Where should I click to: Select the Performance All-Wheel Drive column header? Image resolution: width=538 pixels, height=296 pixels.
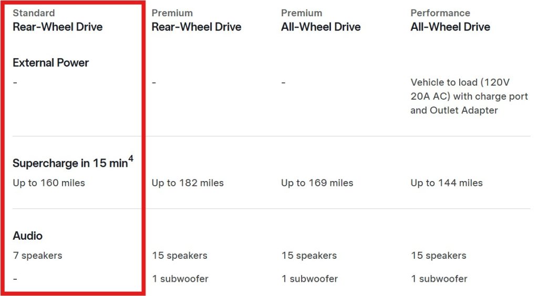(450, 26)
